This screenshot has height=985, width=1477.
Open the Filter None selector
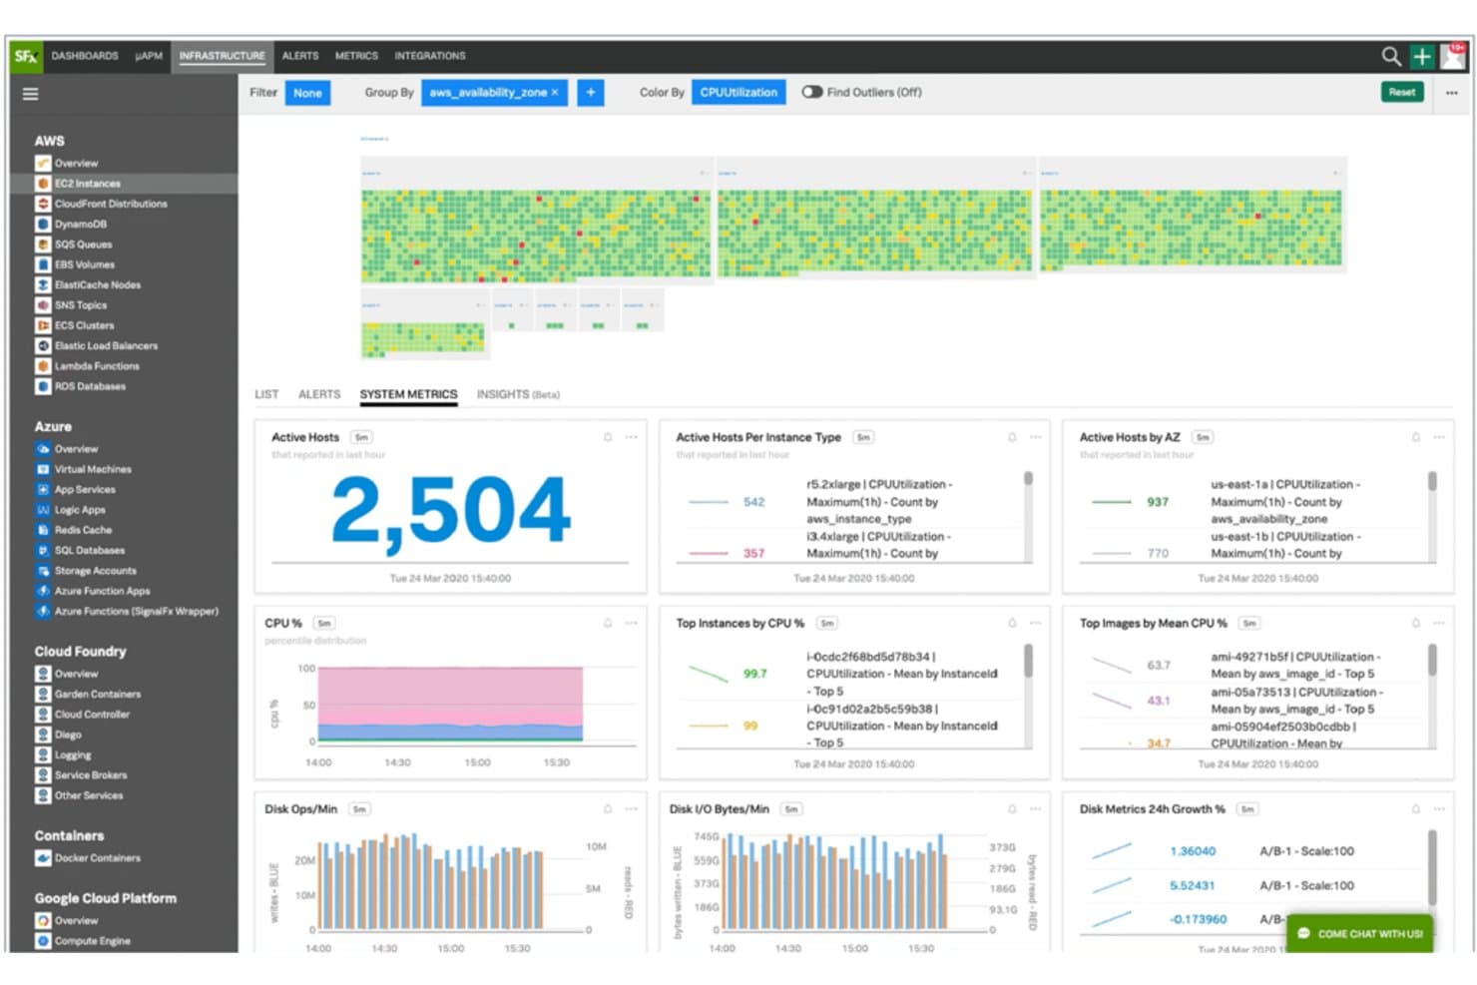[307, 93]
